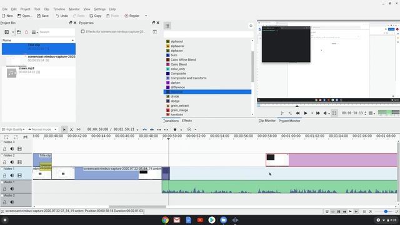Image resolution: width=400 pixels, height=225 pixels.
Task: Set zone in point in monitor
Action: [x=282, y=113]
